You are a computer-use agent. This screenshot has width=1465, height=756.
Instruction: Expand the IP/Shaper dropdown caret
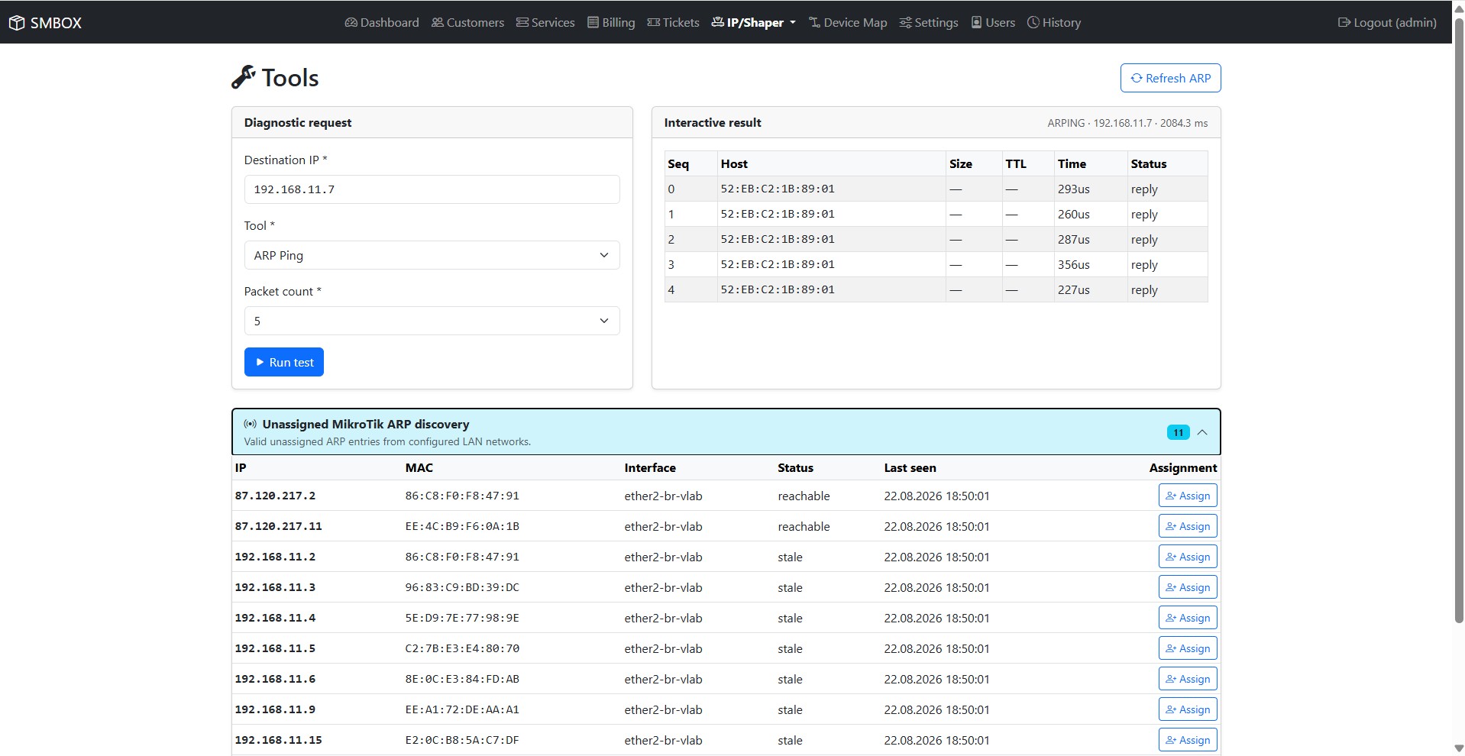pyautogui.click(x=793, y=23)
